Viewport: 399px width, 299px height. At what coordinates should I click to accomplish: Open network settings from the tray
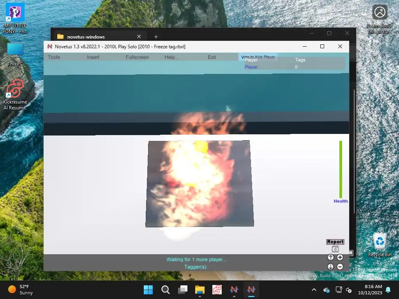tap(339, 290)
